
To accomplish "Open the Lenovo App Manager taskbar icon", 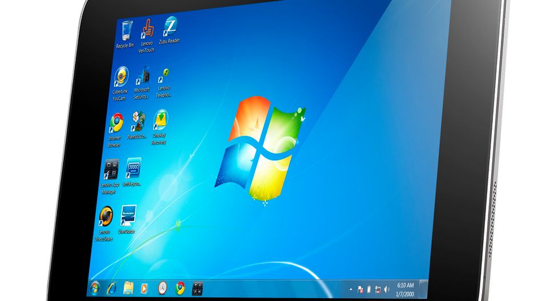I will [197, 288].
